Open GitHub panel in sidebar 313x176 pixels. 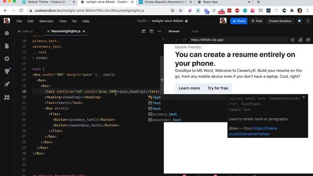point(7,71)
